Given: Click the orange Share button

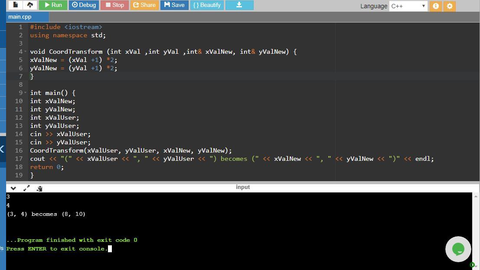Looking at the screenshot, I should (144, 5).
